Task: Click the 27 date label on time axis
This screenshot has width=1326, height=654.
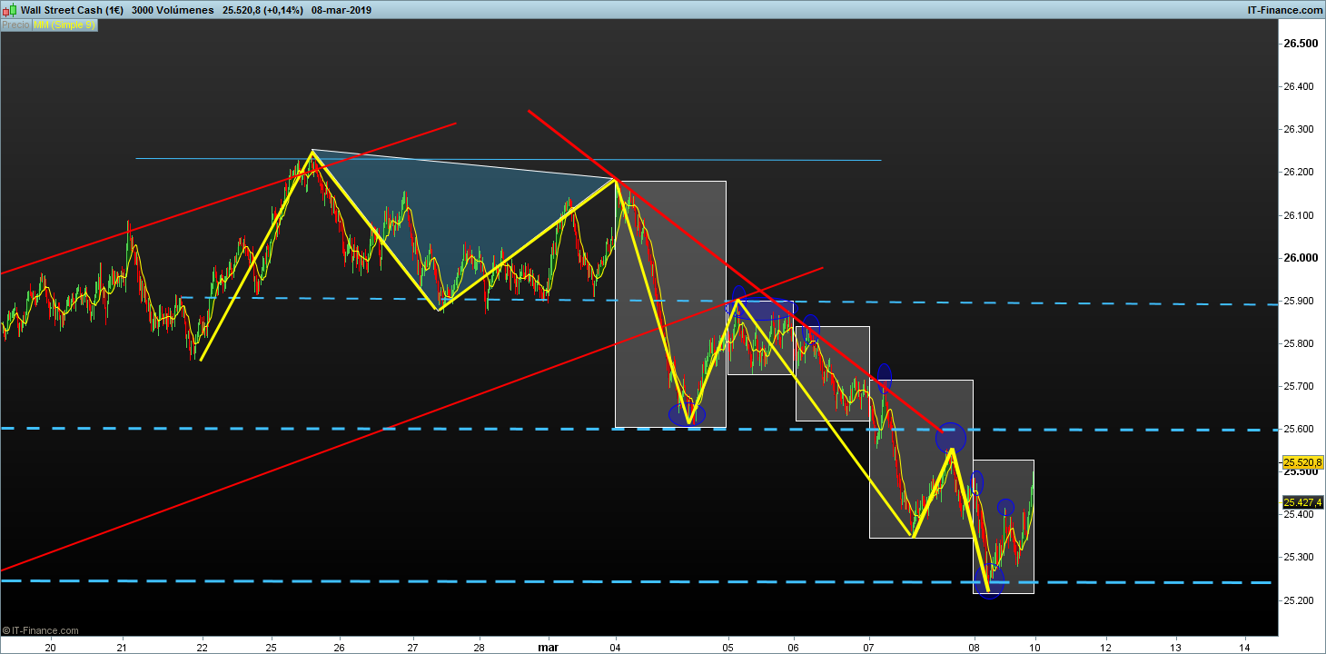Action: point(412,647)
